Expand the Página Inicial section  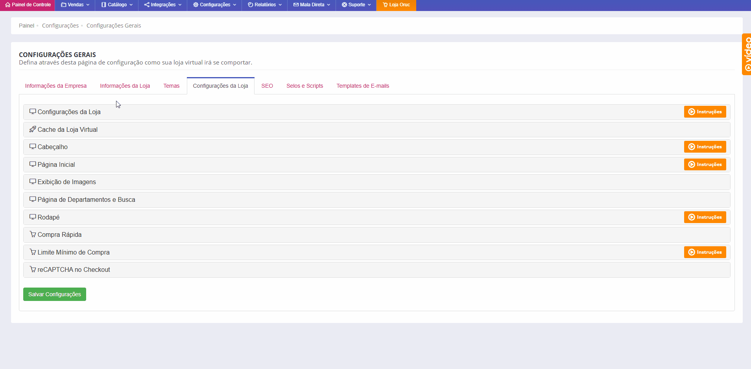point(56,164)
